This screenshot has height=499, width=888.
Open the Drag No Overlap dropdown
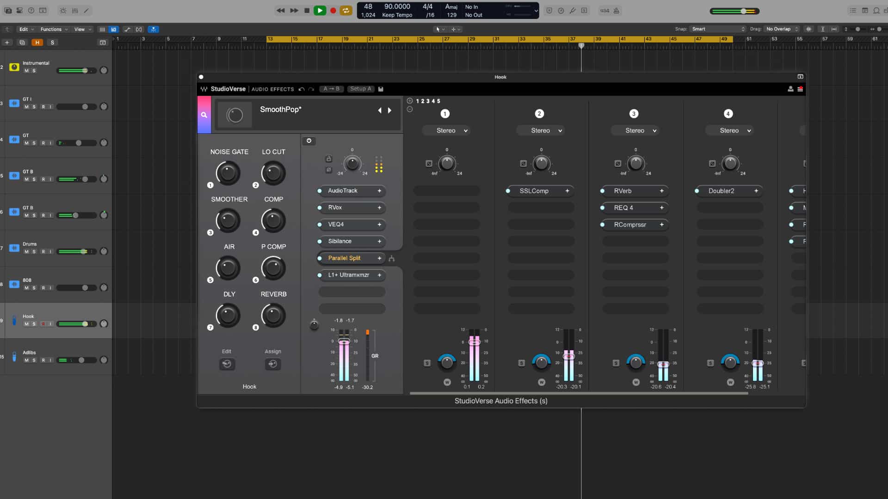(x=782, y=29)
